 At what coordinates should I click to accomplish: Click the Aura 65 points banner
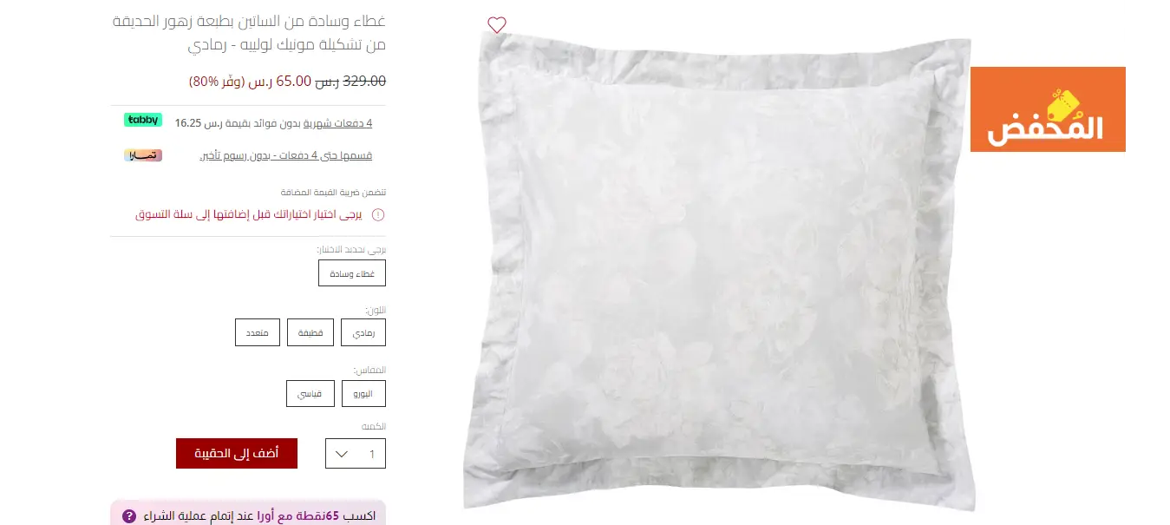248,513
